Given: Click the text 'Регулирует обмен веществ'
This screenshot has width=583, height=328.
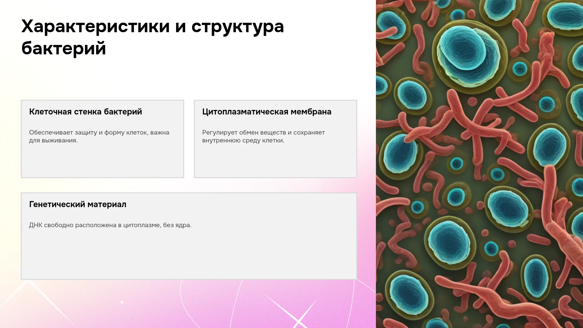Looking at the screenshot, I should click(x=244, y=132).
